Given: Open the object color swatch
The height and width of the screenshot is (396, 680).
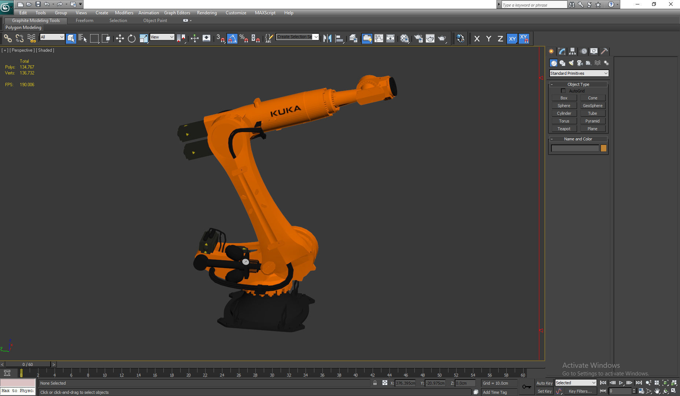Looking at the screenshot, I should 603,148.
